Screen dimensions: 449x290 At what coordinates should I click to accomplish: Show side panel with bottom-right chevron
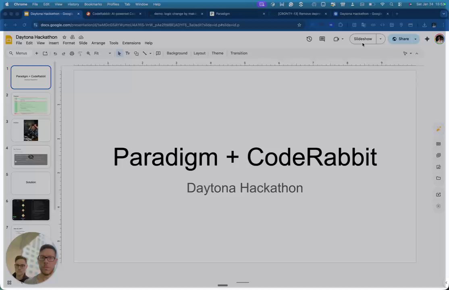click(446, 283)
